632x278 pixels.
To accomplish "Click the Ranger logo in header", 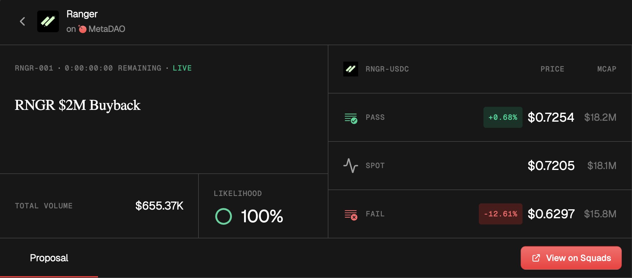I will (48, 21).
